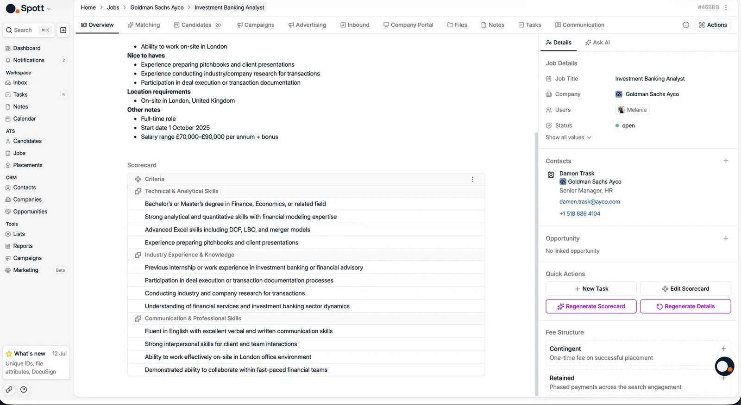This screenshot has width=741, height=405.
Task: Click the quick add plus icon beside Search
Action: (63, 30)
